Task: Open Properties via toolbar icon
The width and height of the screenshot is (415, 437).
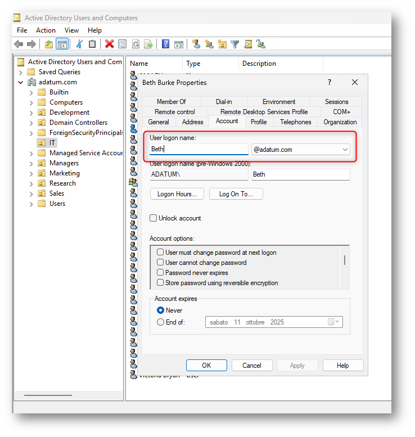Action: pyautogui.click(x=123, y=44)
